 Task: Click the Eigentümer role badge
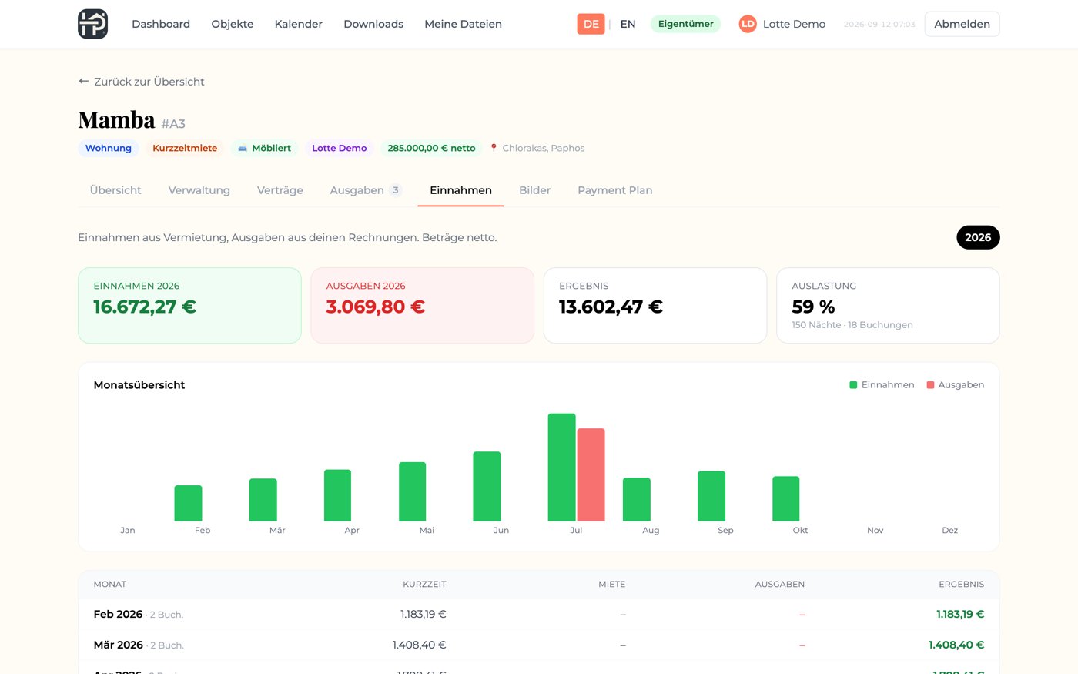click(685, 24)
